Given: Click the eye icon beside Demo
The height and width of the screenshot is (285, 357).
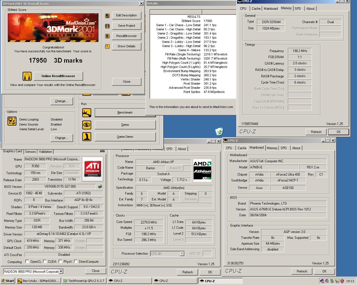Looking at the screenshot, I should [x=87, y=125].
